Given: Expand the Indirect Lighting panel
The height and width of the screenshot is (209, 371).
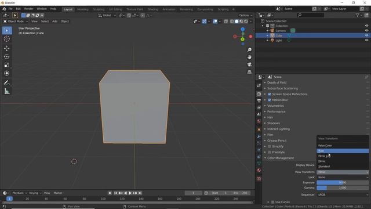Looking at the screenshot, I should 278,129.
